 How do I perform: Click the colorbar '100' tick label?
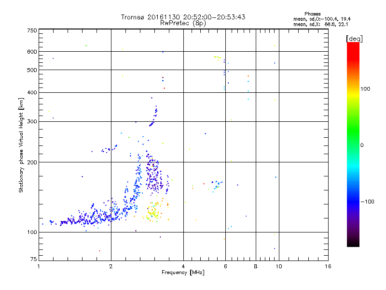(365, 89)
